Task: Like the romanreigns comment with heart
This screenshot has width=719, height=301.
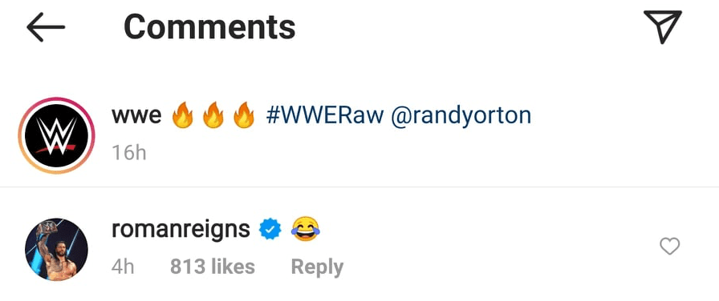Action: tap(669, 247)
